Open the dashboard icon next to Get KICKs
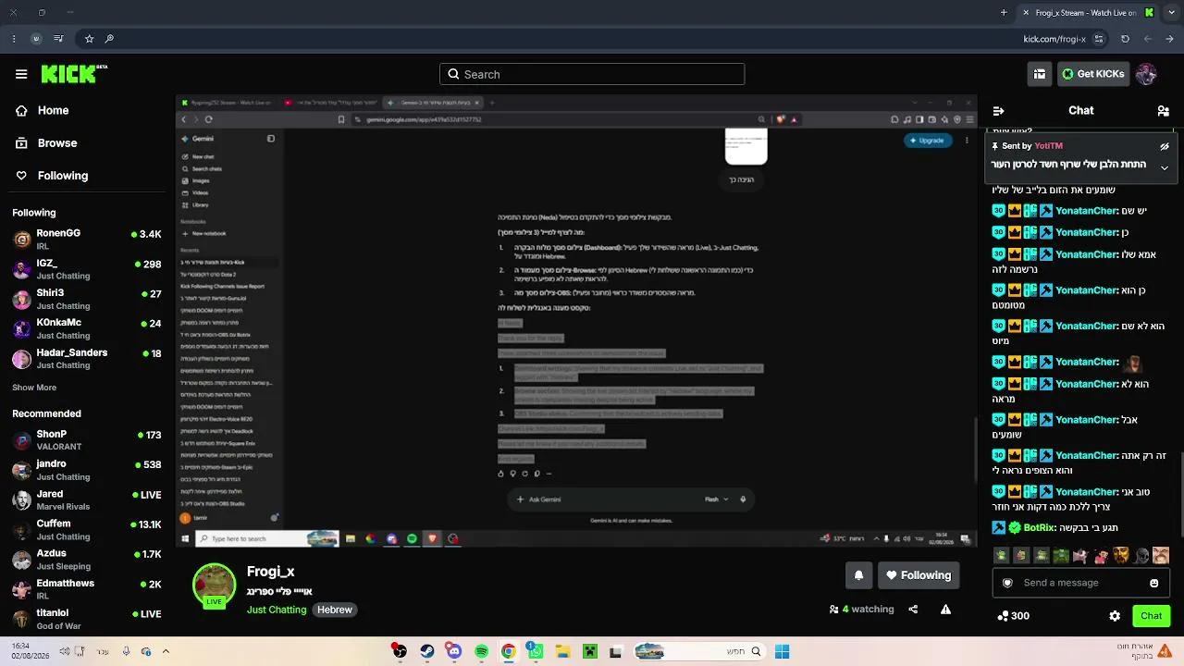 click(1040, 74)
